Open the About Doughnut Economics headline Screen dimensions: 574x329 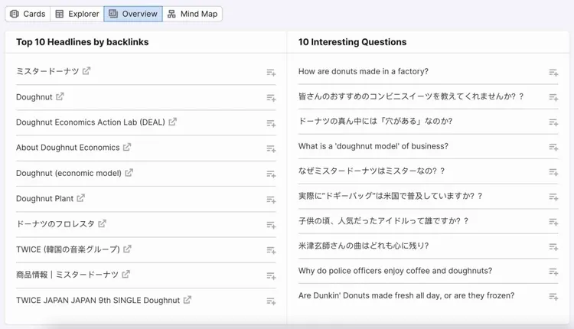click(67, 148)
